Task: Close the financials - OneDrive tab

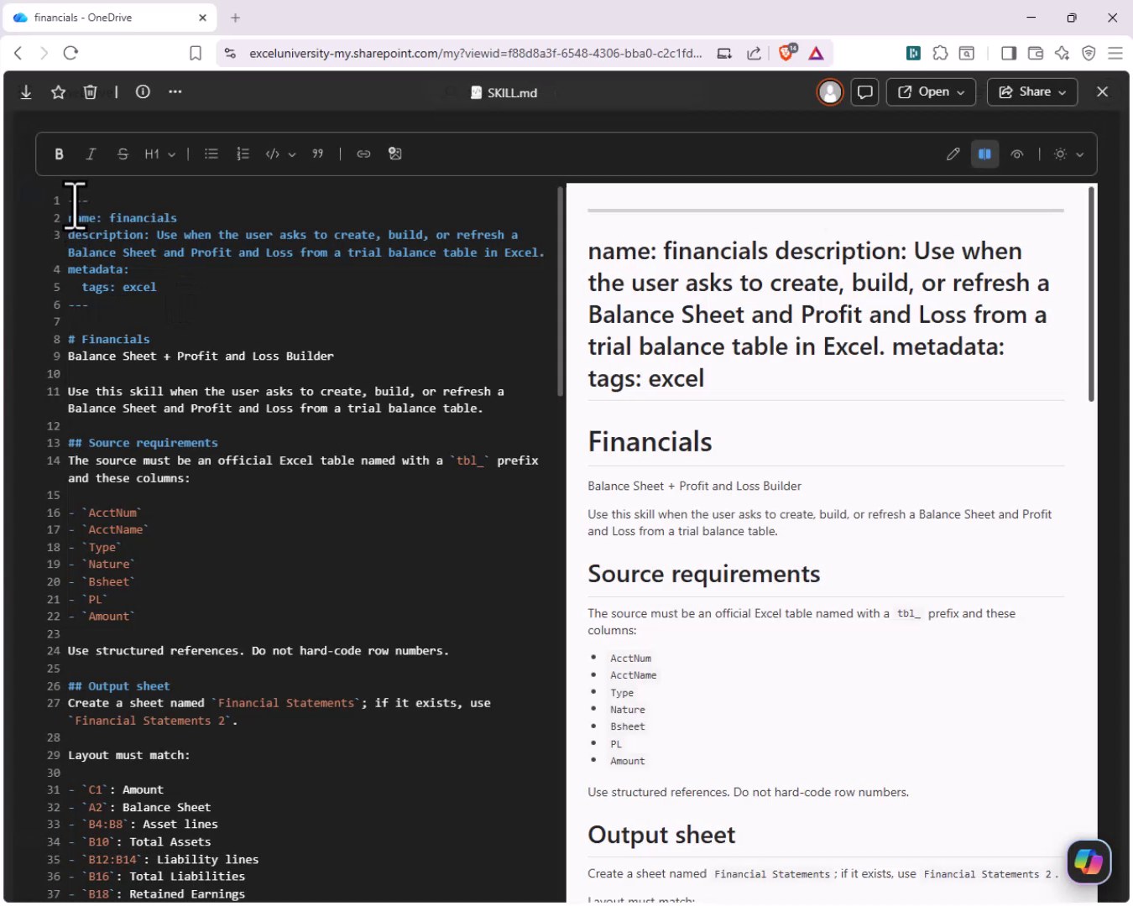Action: (x=202, y=18)
